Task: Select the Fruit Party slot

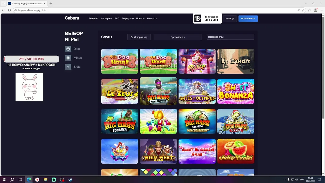Action: click(158, 121)
